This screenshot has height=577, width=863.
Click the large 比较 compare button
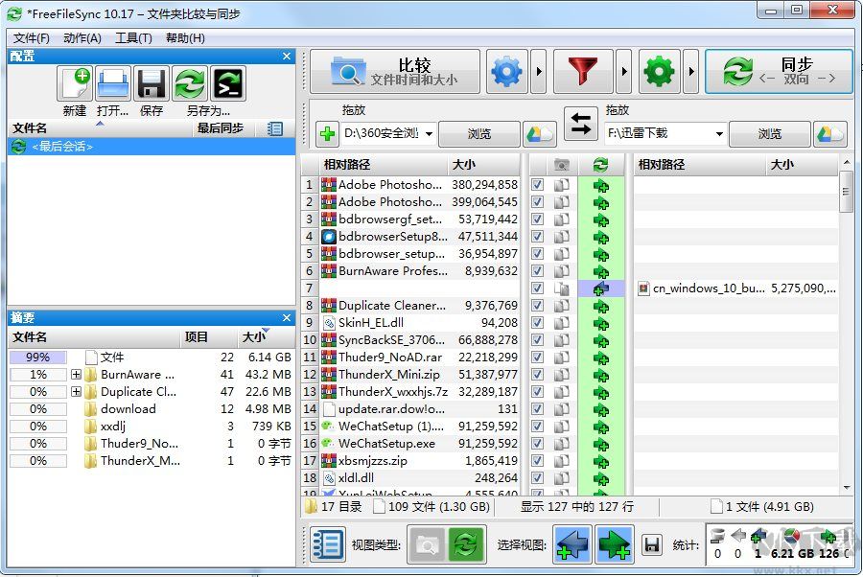pos(394,72)
